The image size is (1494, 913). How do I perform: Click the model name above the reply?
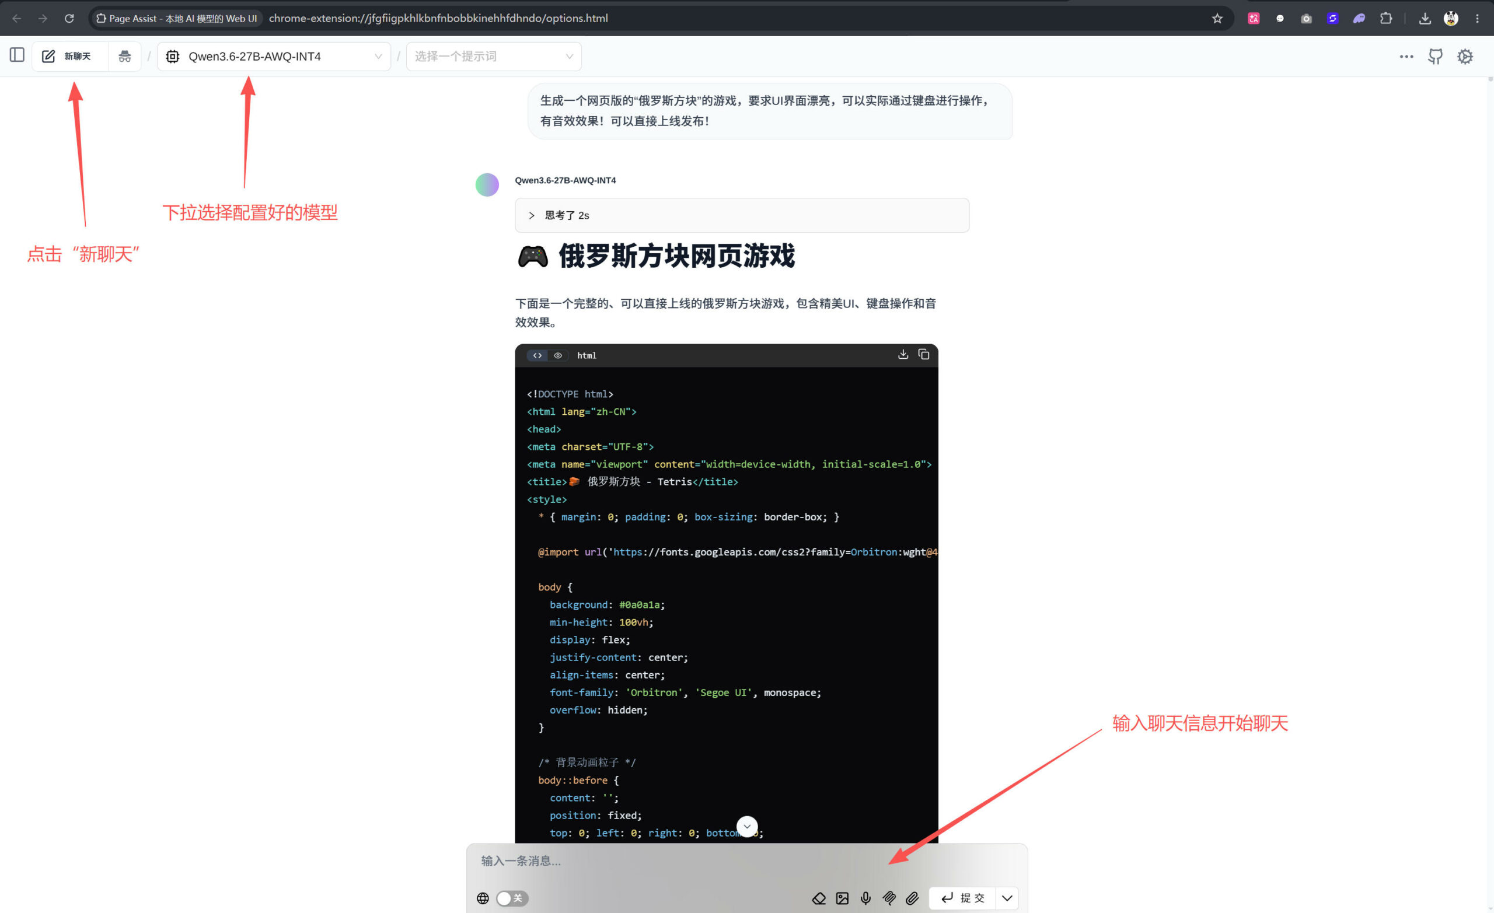pyautogui.click(x=565, y=180)
